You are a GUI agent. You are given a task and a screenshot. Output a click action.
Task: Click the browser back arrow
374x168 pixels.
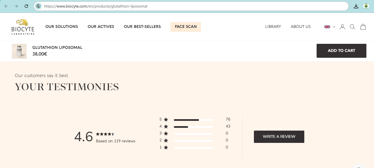tap(6, 6)
